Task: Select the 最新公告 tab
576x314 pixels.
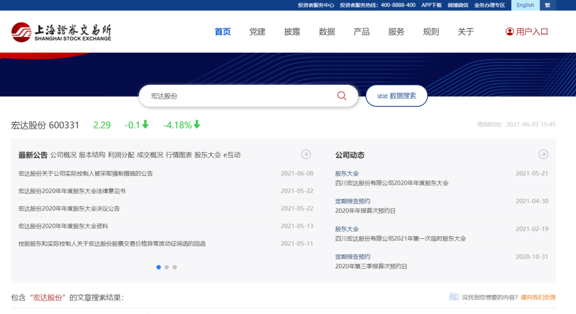Action: click(x=33, y=155)
